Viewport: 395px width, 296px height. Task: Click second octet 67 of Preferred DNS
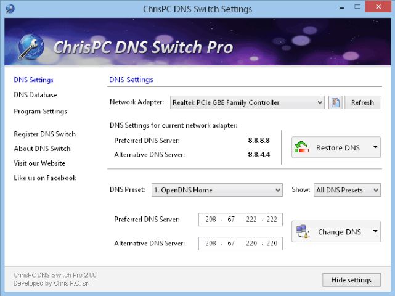231,220
